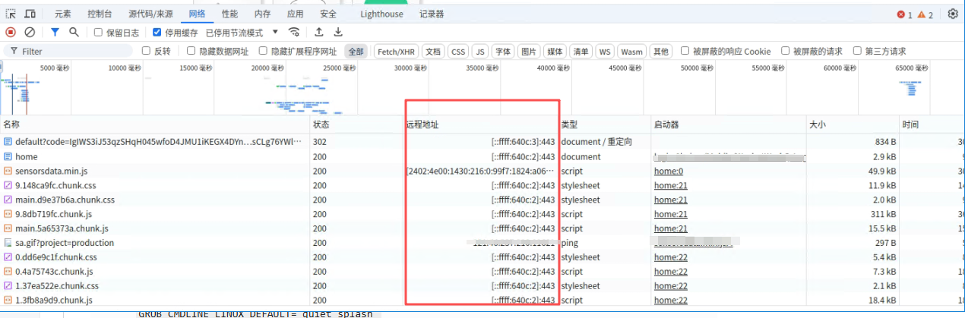Click stylesheet icon of 1.37ea522e.chunk.css

click(8, 286)
